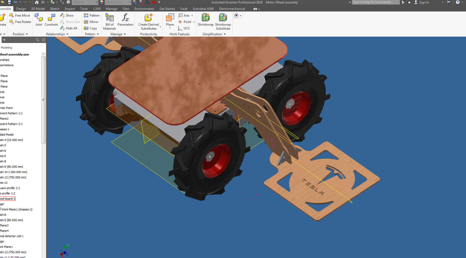The height and width of the screenshot is (258, 466).
Task: Click the browser panel vertical scrollbar
Action: tap(43, 100)
